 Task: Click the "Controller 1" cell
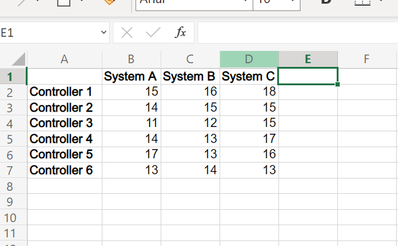tap(65, 92)
